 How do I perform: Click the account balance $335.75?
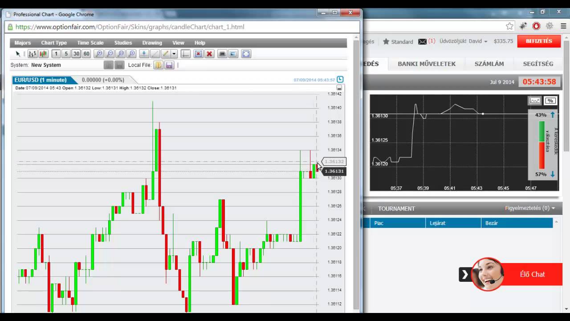(503, 41)
